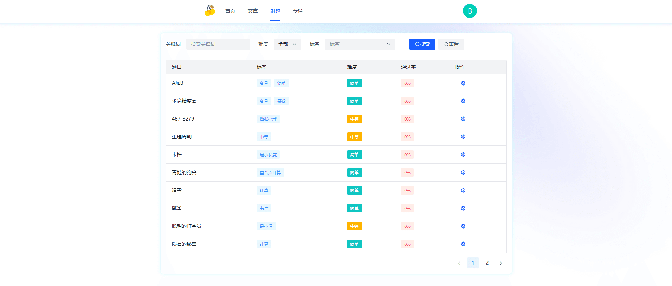672x286 pixels.
Task: Click the 数据处理 tag
Action: click(268, 119)
